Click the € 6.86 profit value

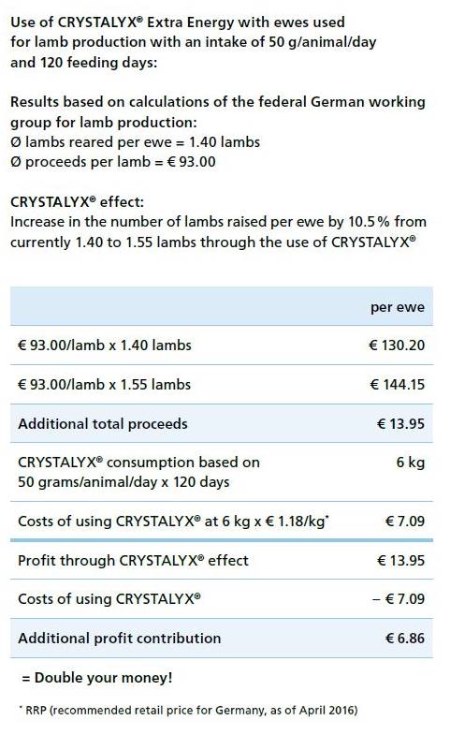[x=404, y=639]
